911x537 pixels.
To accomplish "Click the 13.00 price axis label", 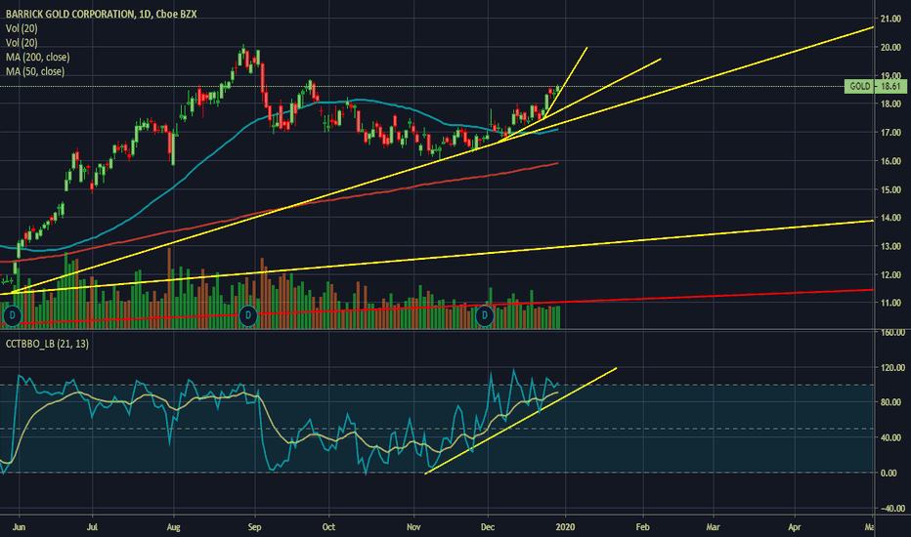I will (890, 246).
